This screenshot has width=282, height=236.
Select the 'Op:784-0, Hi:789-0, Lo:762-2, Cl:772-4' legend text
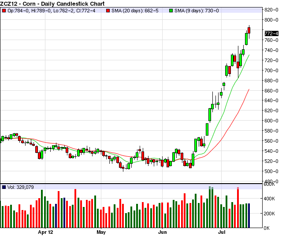coord(52,11)
